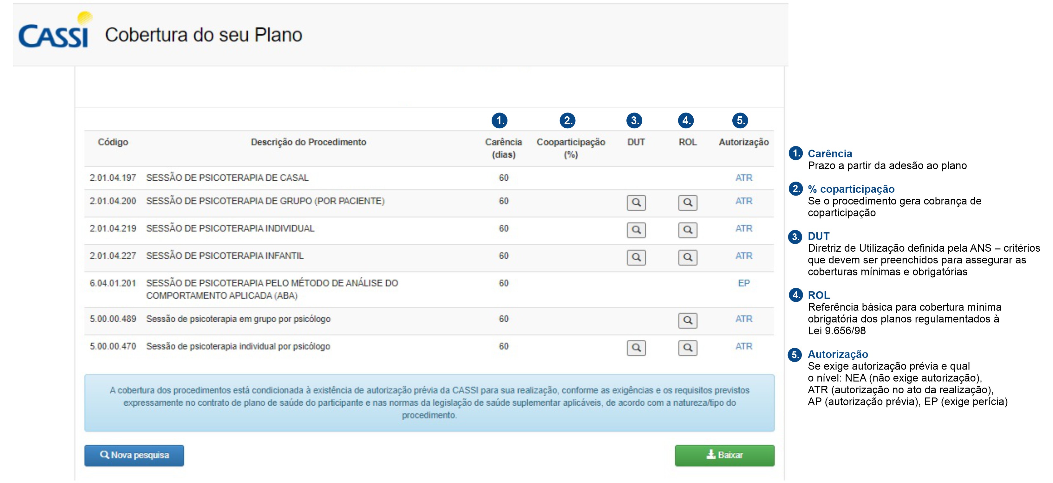Screen dimensions: 1053x483
Task: Click ATR link for Psicoterapia Infantil row
Action: click(743, 256)
